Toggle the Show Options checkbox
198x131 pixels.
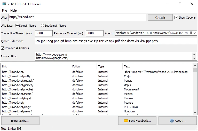click(176, 18)
